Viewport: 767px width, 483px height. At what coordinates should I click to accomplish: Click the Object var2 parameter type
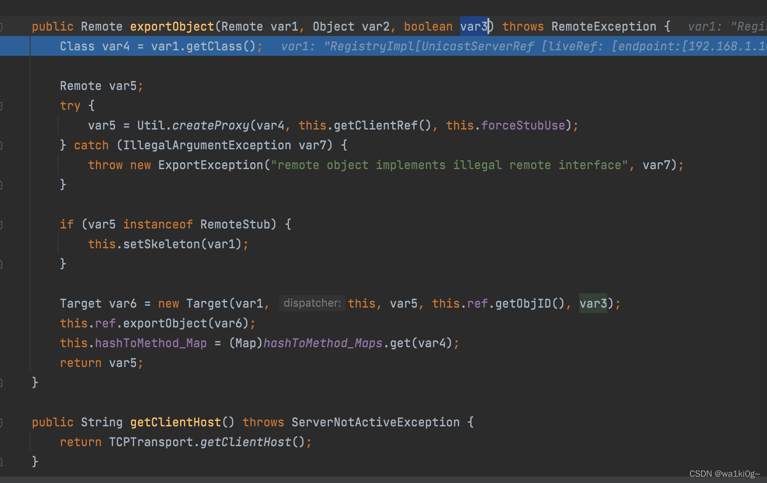[x=334, y=27]
